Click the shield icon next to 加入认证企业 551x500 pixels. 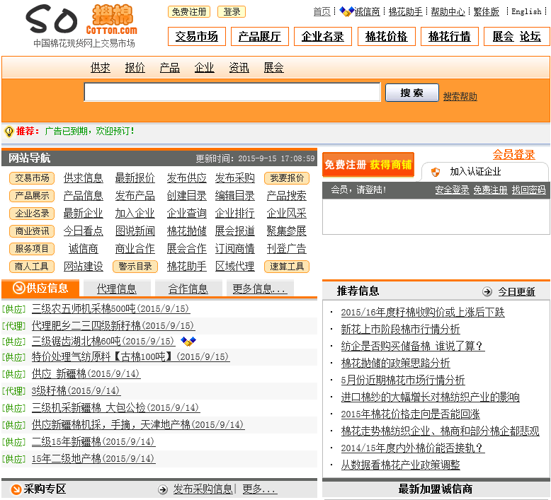pos(436,172)
